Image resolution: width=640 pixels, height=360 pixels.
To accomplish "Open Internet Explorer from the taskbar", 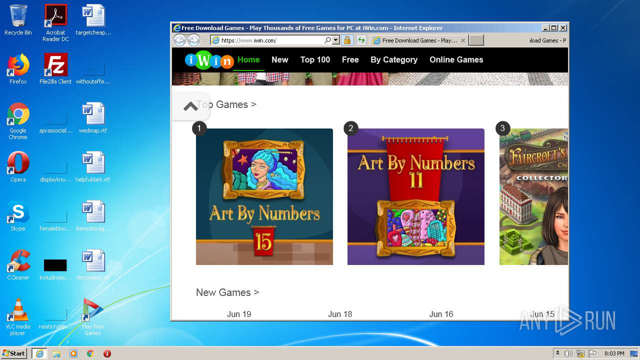I will 39,353.
